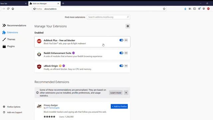Open the downloads arrow icon

185,9
